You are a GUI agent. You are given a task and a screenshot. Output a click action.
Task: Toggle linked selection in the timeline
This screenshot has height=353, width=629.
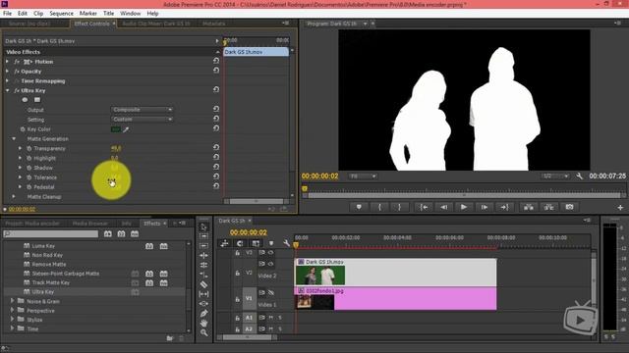[x=256, y=243]
